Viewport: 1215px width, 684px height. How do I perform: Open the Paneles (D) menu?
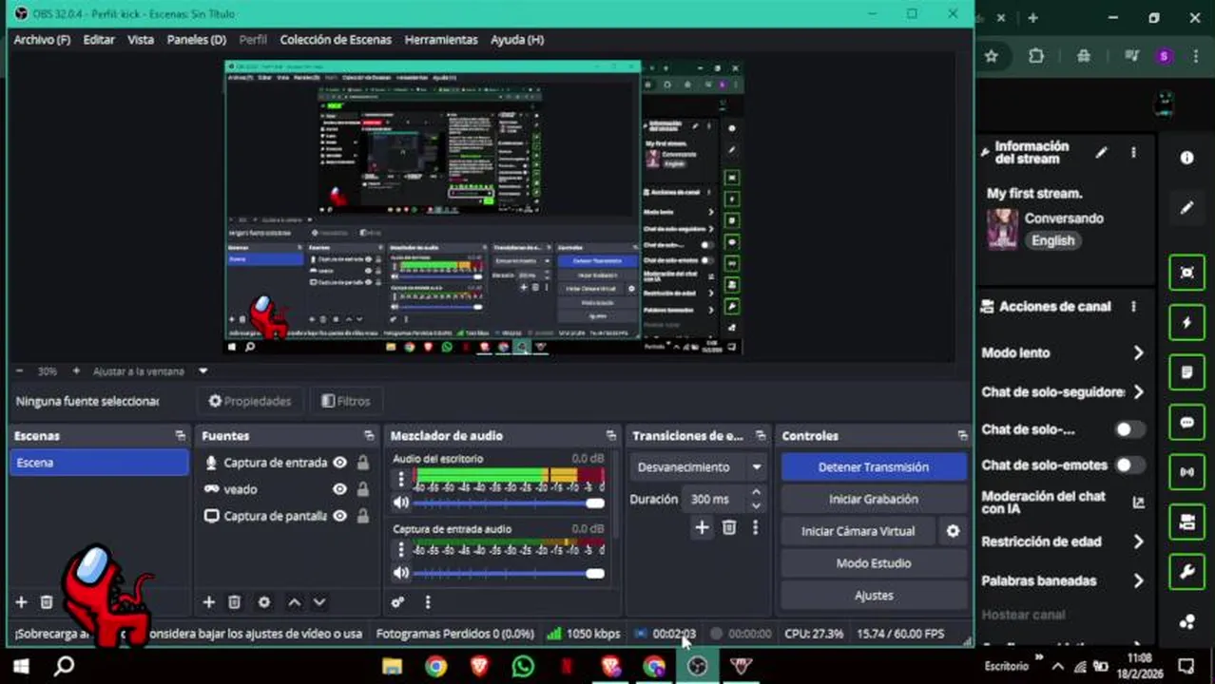[197, 40]
